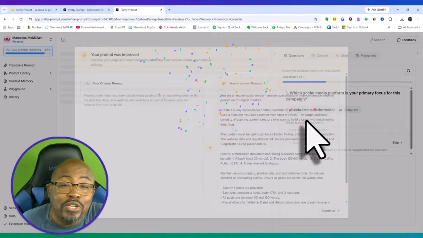
Task: Open the Apps bookmarks shortcut
Action: (x=8, y=27)
